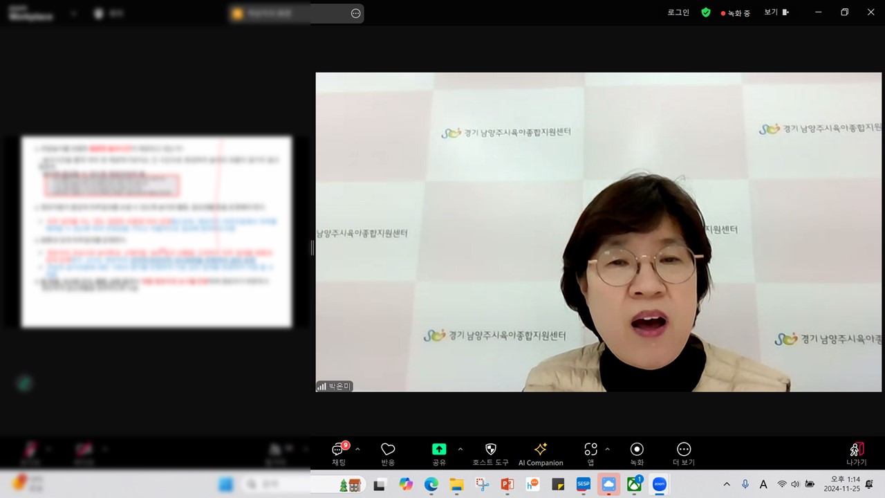Viewport: 885px width, 498px height.
Task: Click the holiday widget icon in taskbar
Action: [x=350, y=486]
